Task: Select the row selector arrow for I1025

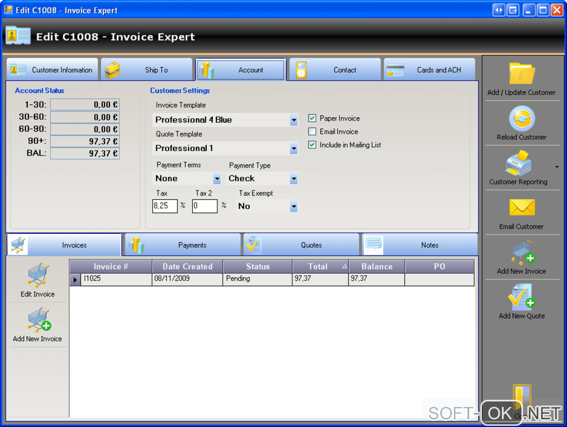Action: click(x=75, y=280)
